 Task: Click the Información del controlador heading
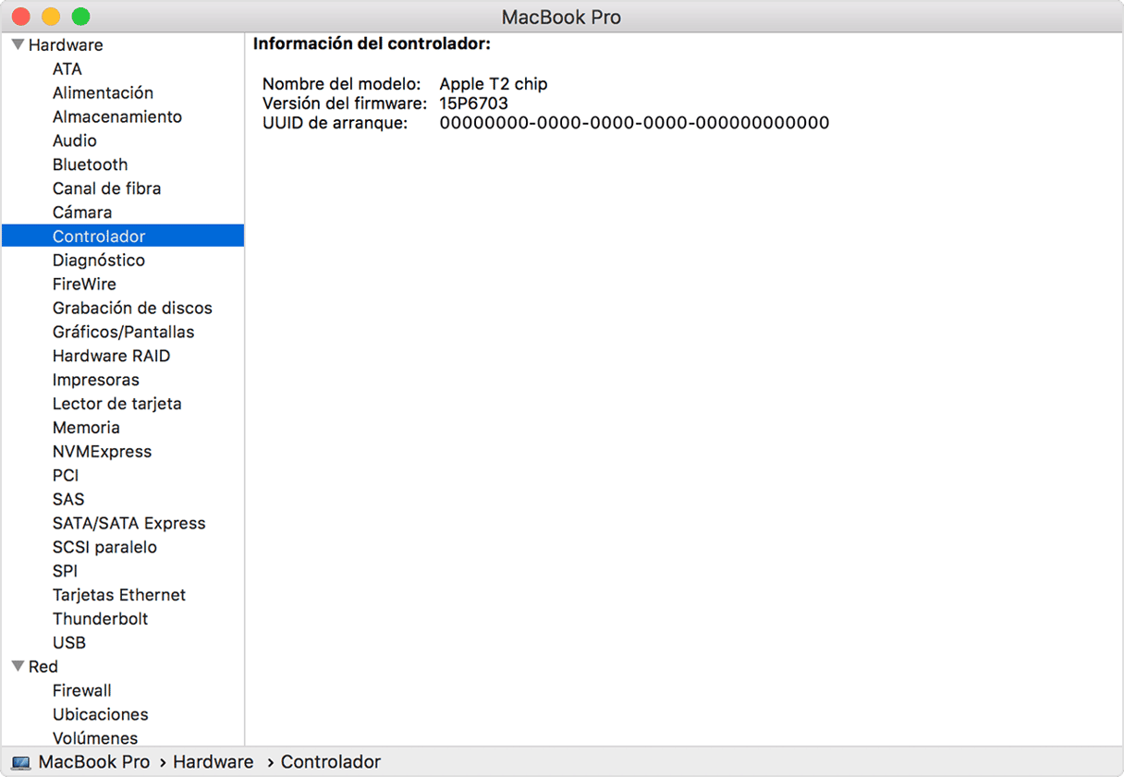[x=372, y=44]
